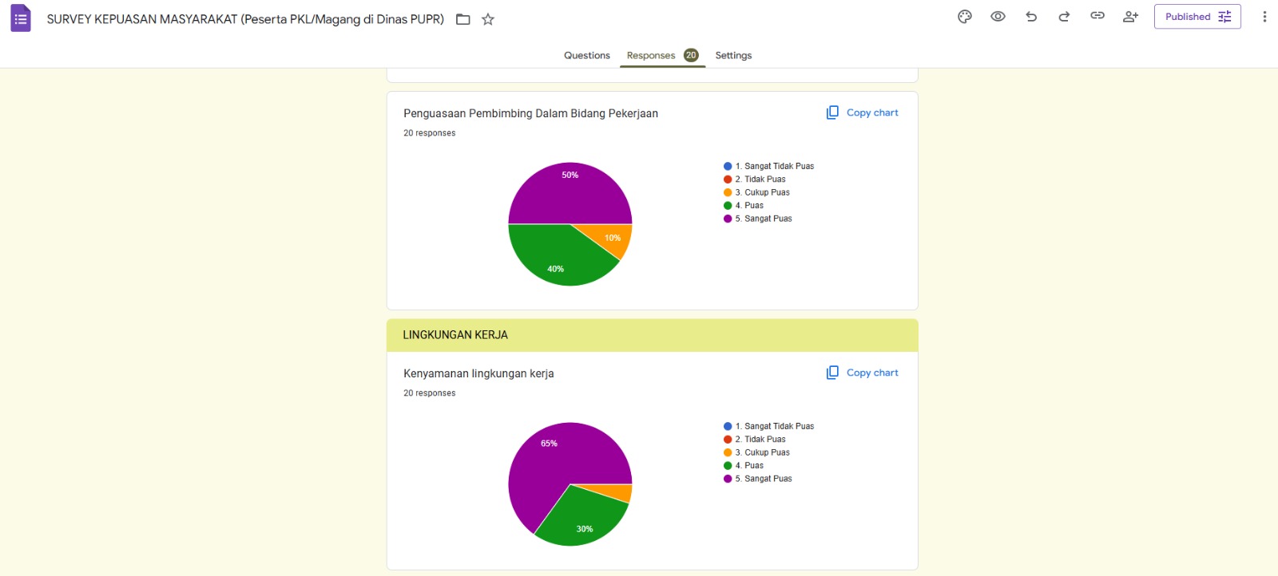Star this survey form
The height and width of the screenshot is (576, 1278).
[x=488, y=19]
